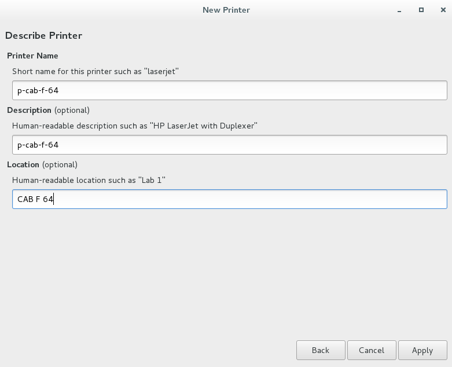Screen dimensions: 452x367
Task: Focus the Description text field
Action: [229, 145]
